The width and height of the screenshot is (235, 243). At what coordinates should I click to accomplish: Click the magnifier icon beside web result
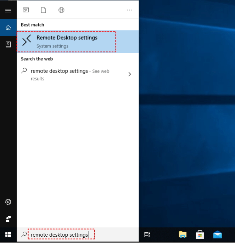(x=24, y=71)
